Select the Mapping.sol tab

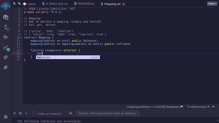click(111, 4)
